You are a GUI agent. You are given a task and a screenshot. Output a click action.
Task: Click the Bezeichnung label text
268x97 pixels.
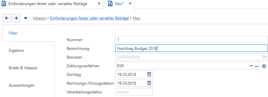78,48
